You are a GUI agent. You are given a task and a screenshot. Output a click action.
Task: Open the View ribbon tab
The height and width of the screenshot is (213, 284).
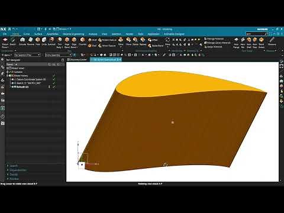[104, 34]
